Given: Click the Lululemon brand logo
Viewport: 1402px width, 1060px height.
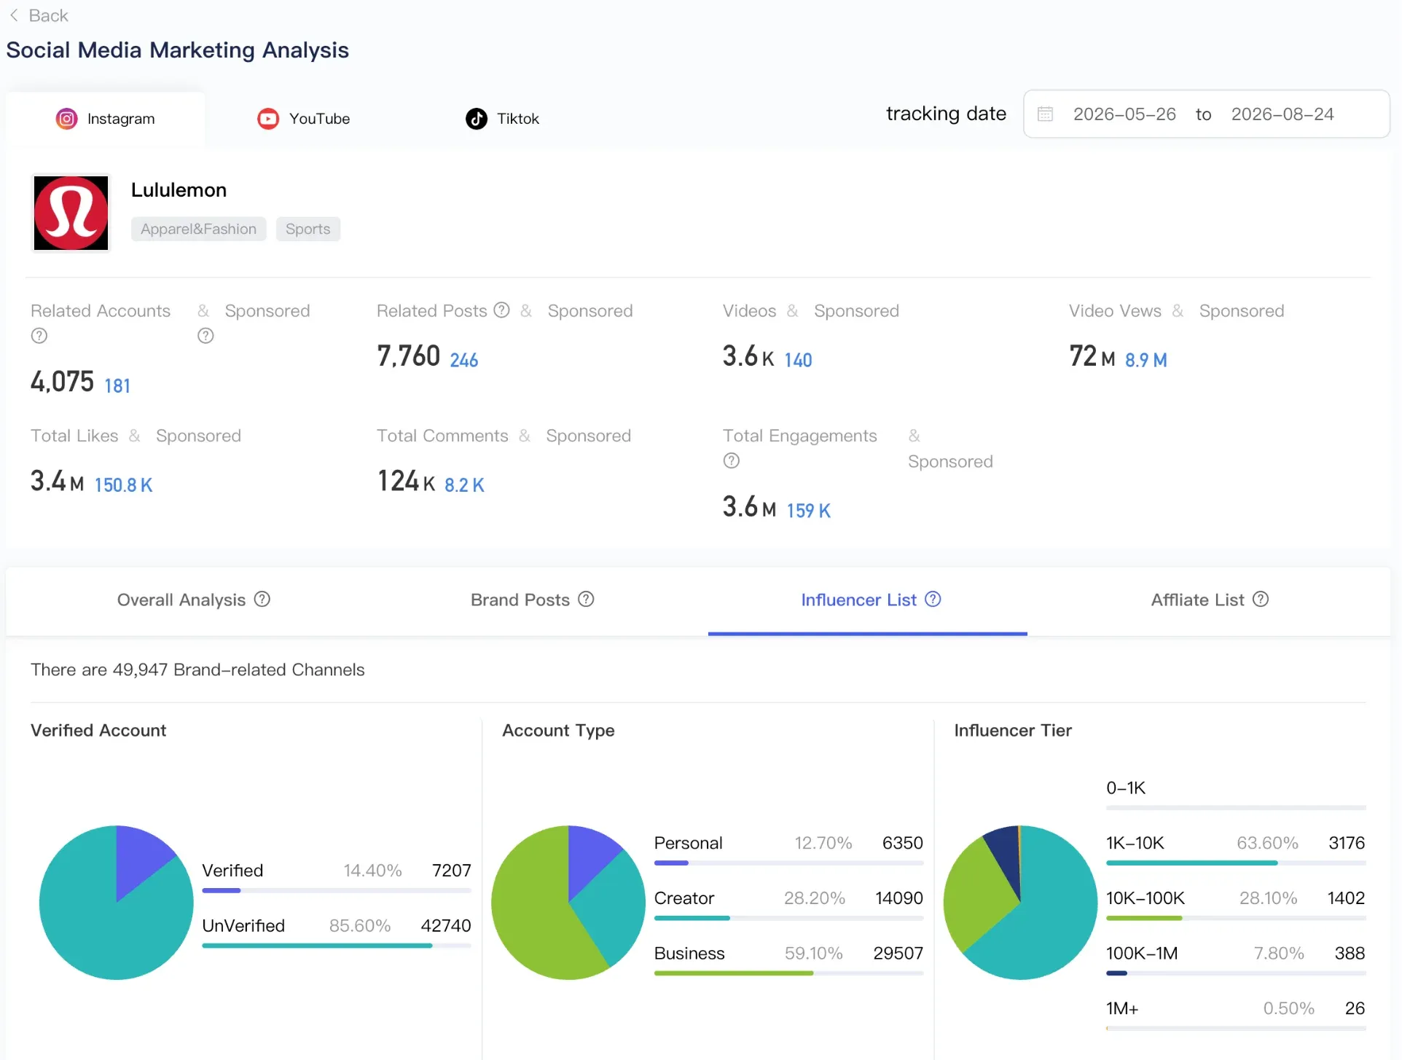Looking at the screenshot, I should click(71, 213).
